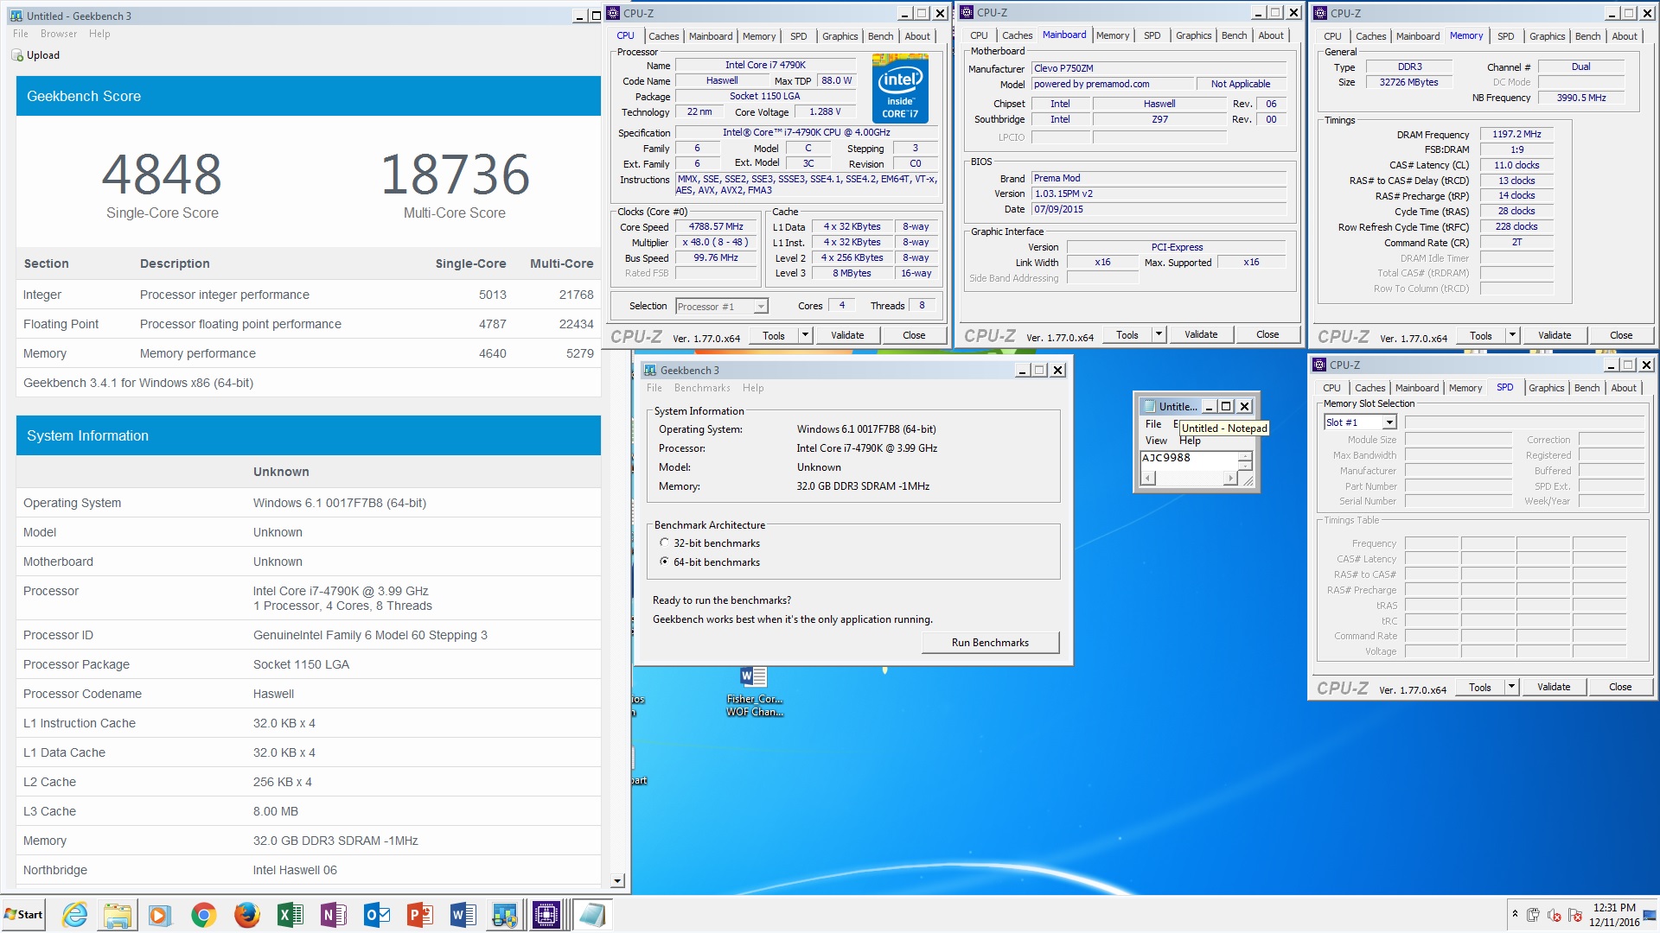The width and height of the screenshot is (1660, 933).
Task: Open the File menu in Notepad
Action: tap(1152, 424)
